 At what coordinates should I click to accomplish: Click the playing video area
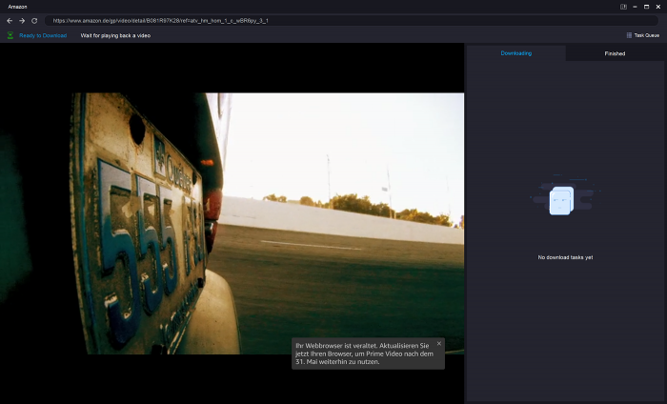(232, 223)
